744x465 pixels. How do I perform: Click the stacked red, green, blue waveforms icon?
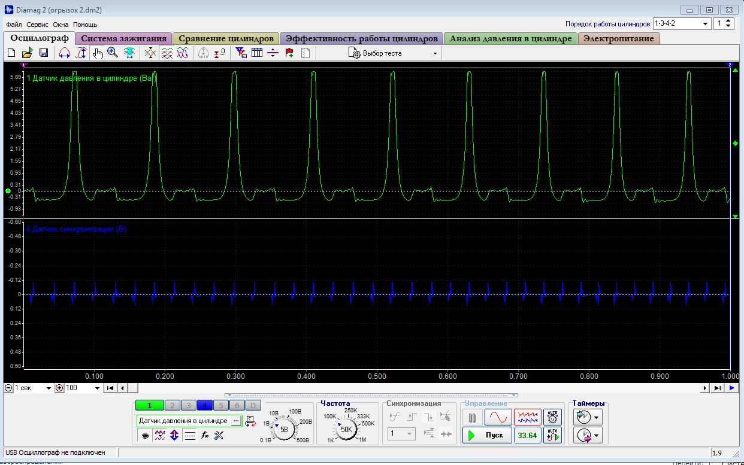tap(167, 53)
